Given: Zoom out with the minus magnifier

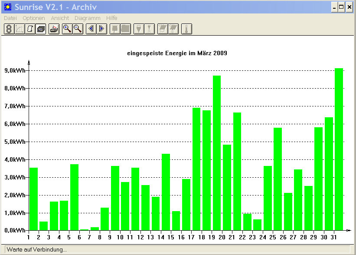Looking at the screenshot, I should coord(78,29).
